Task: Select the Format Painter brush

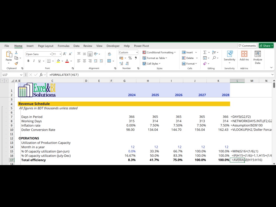Action: point(16,63)
